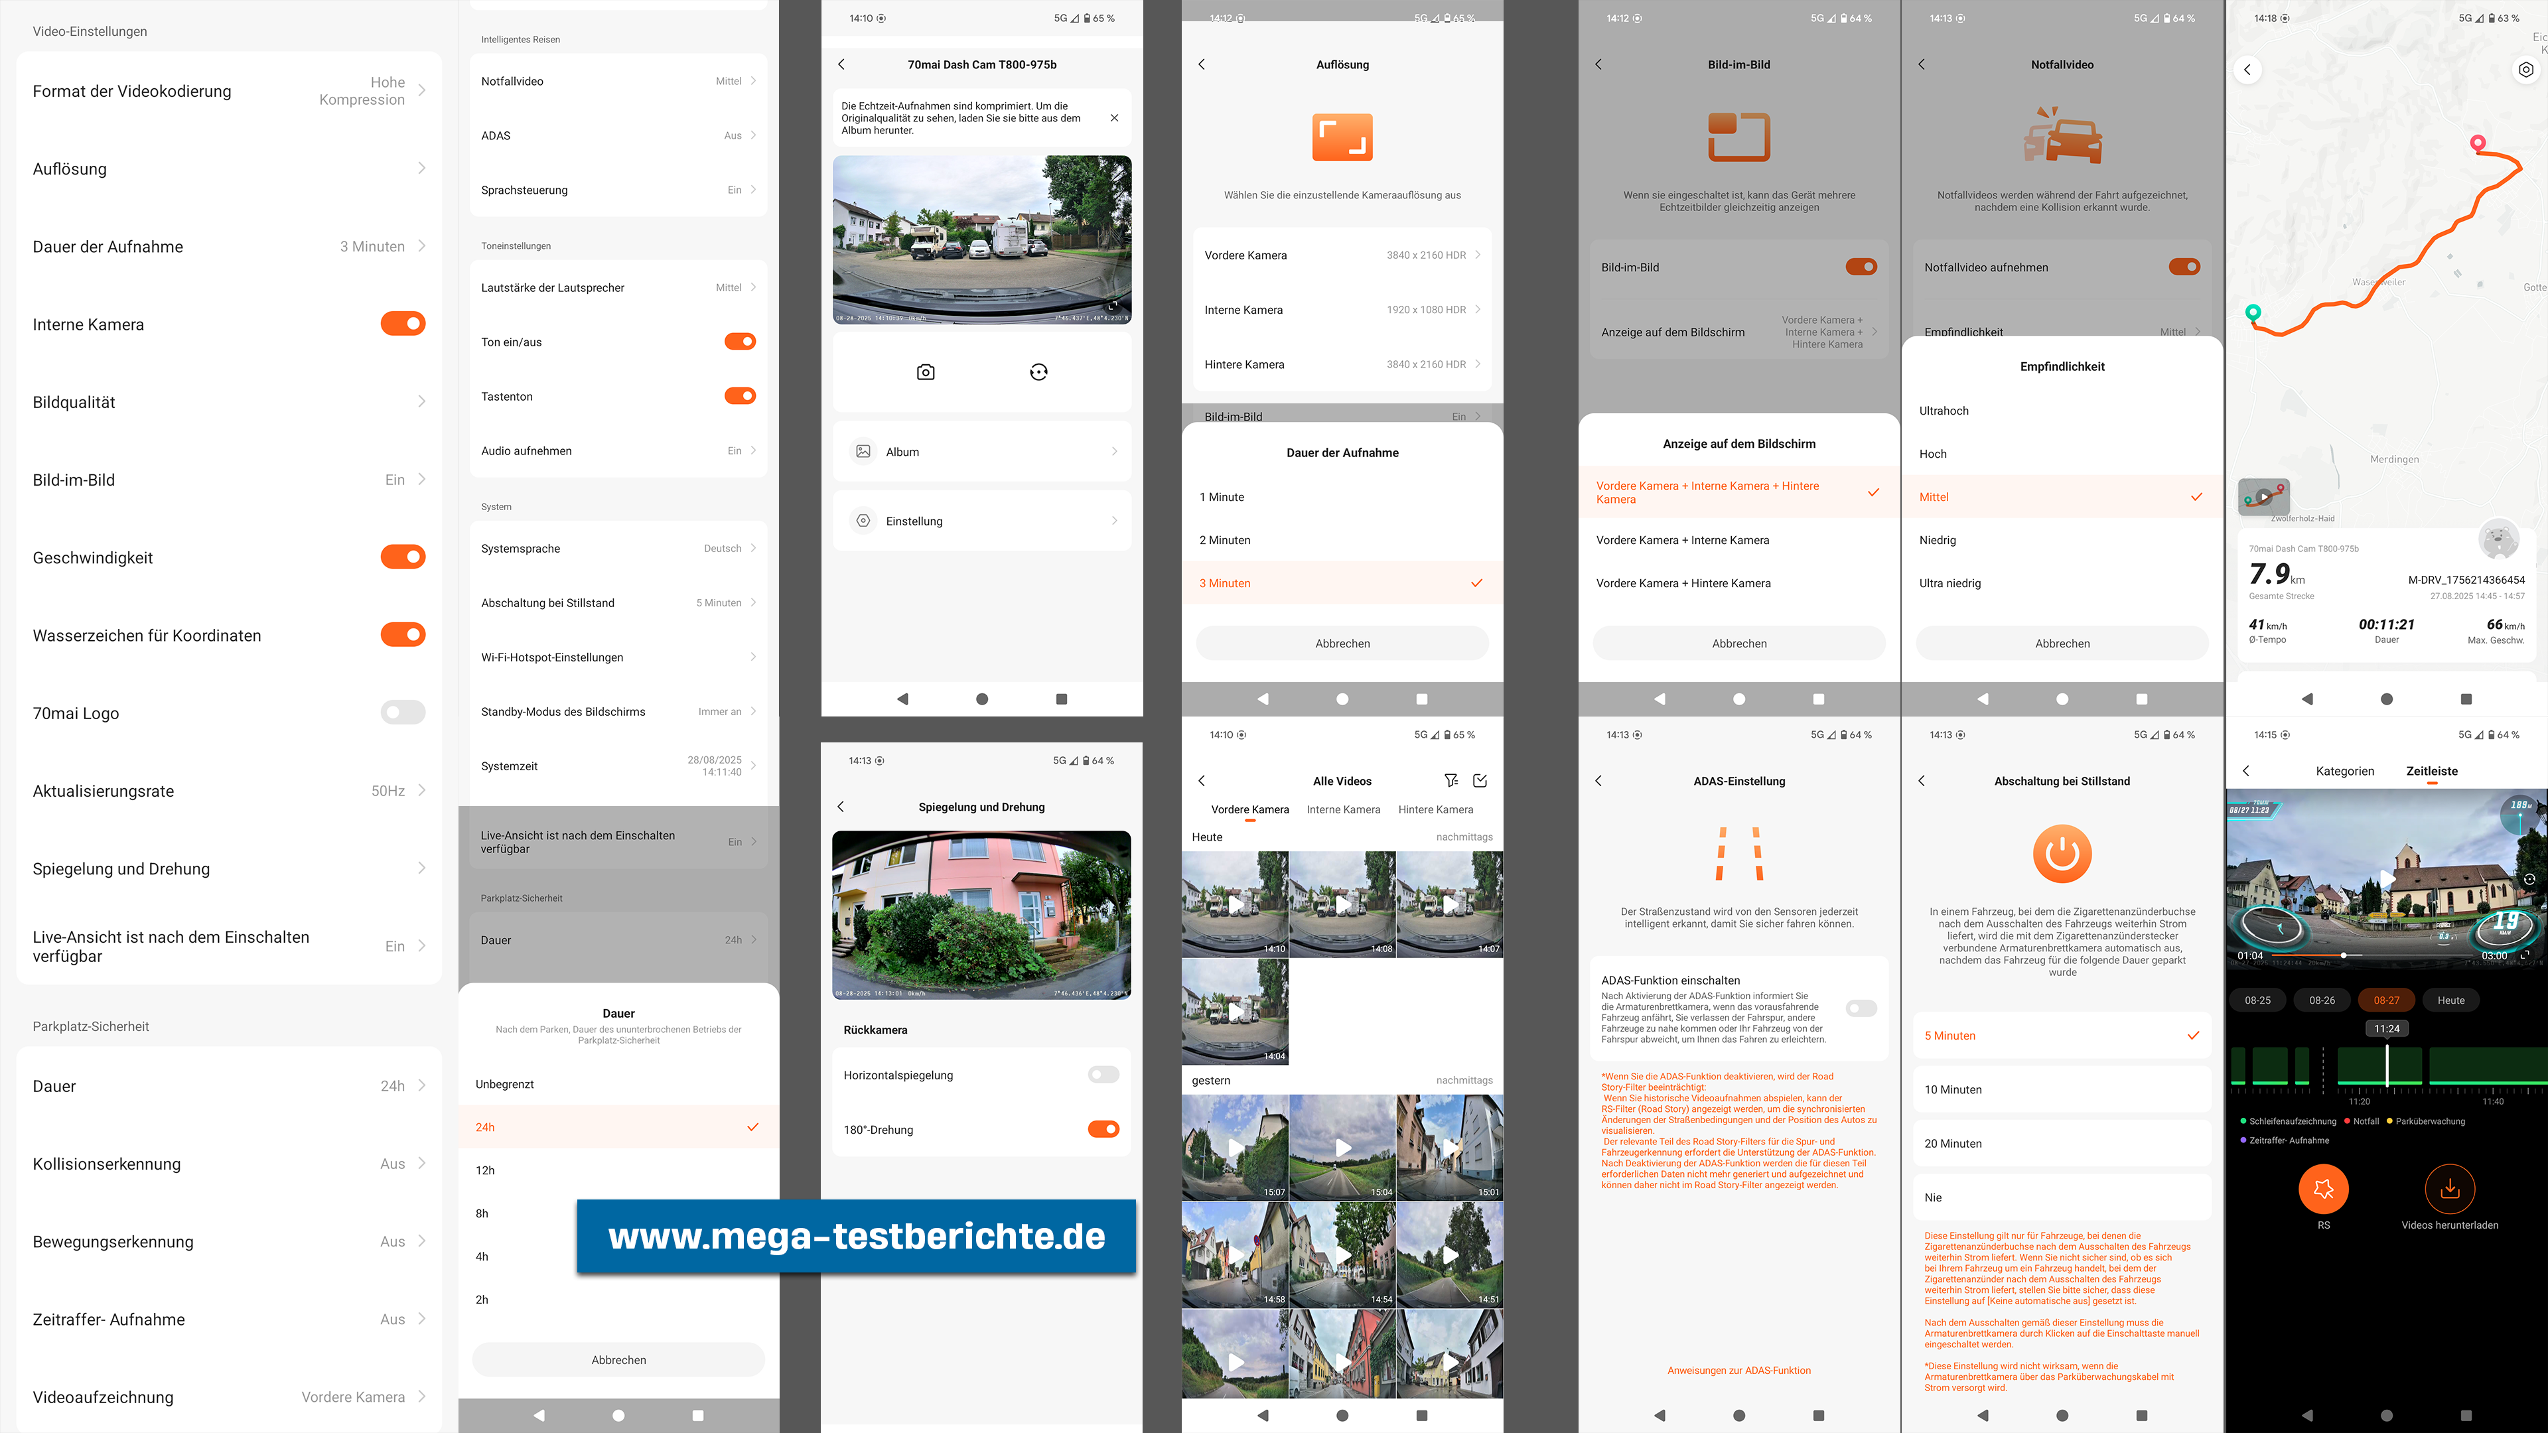
Task: Close the compressed recording notice banner
Action: pyautogui.click(x=1114, y=117)
